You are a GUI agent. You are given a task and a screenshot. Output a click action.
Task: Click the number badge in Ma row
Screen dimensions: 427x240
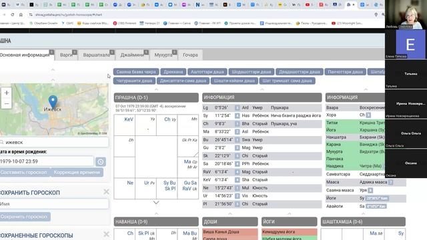click(238, 132)
